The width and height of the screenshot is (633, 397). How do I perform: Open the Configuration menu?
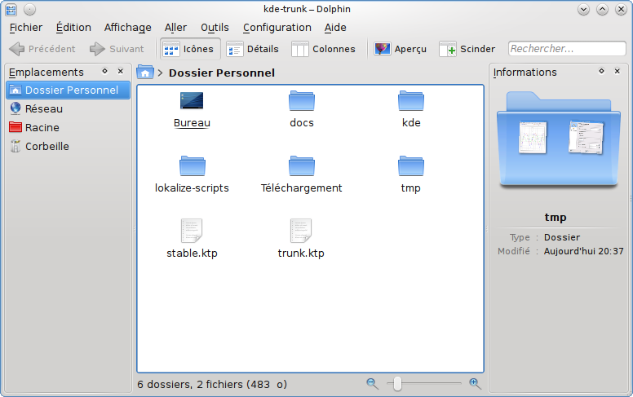coord(277,27)
